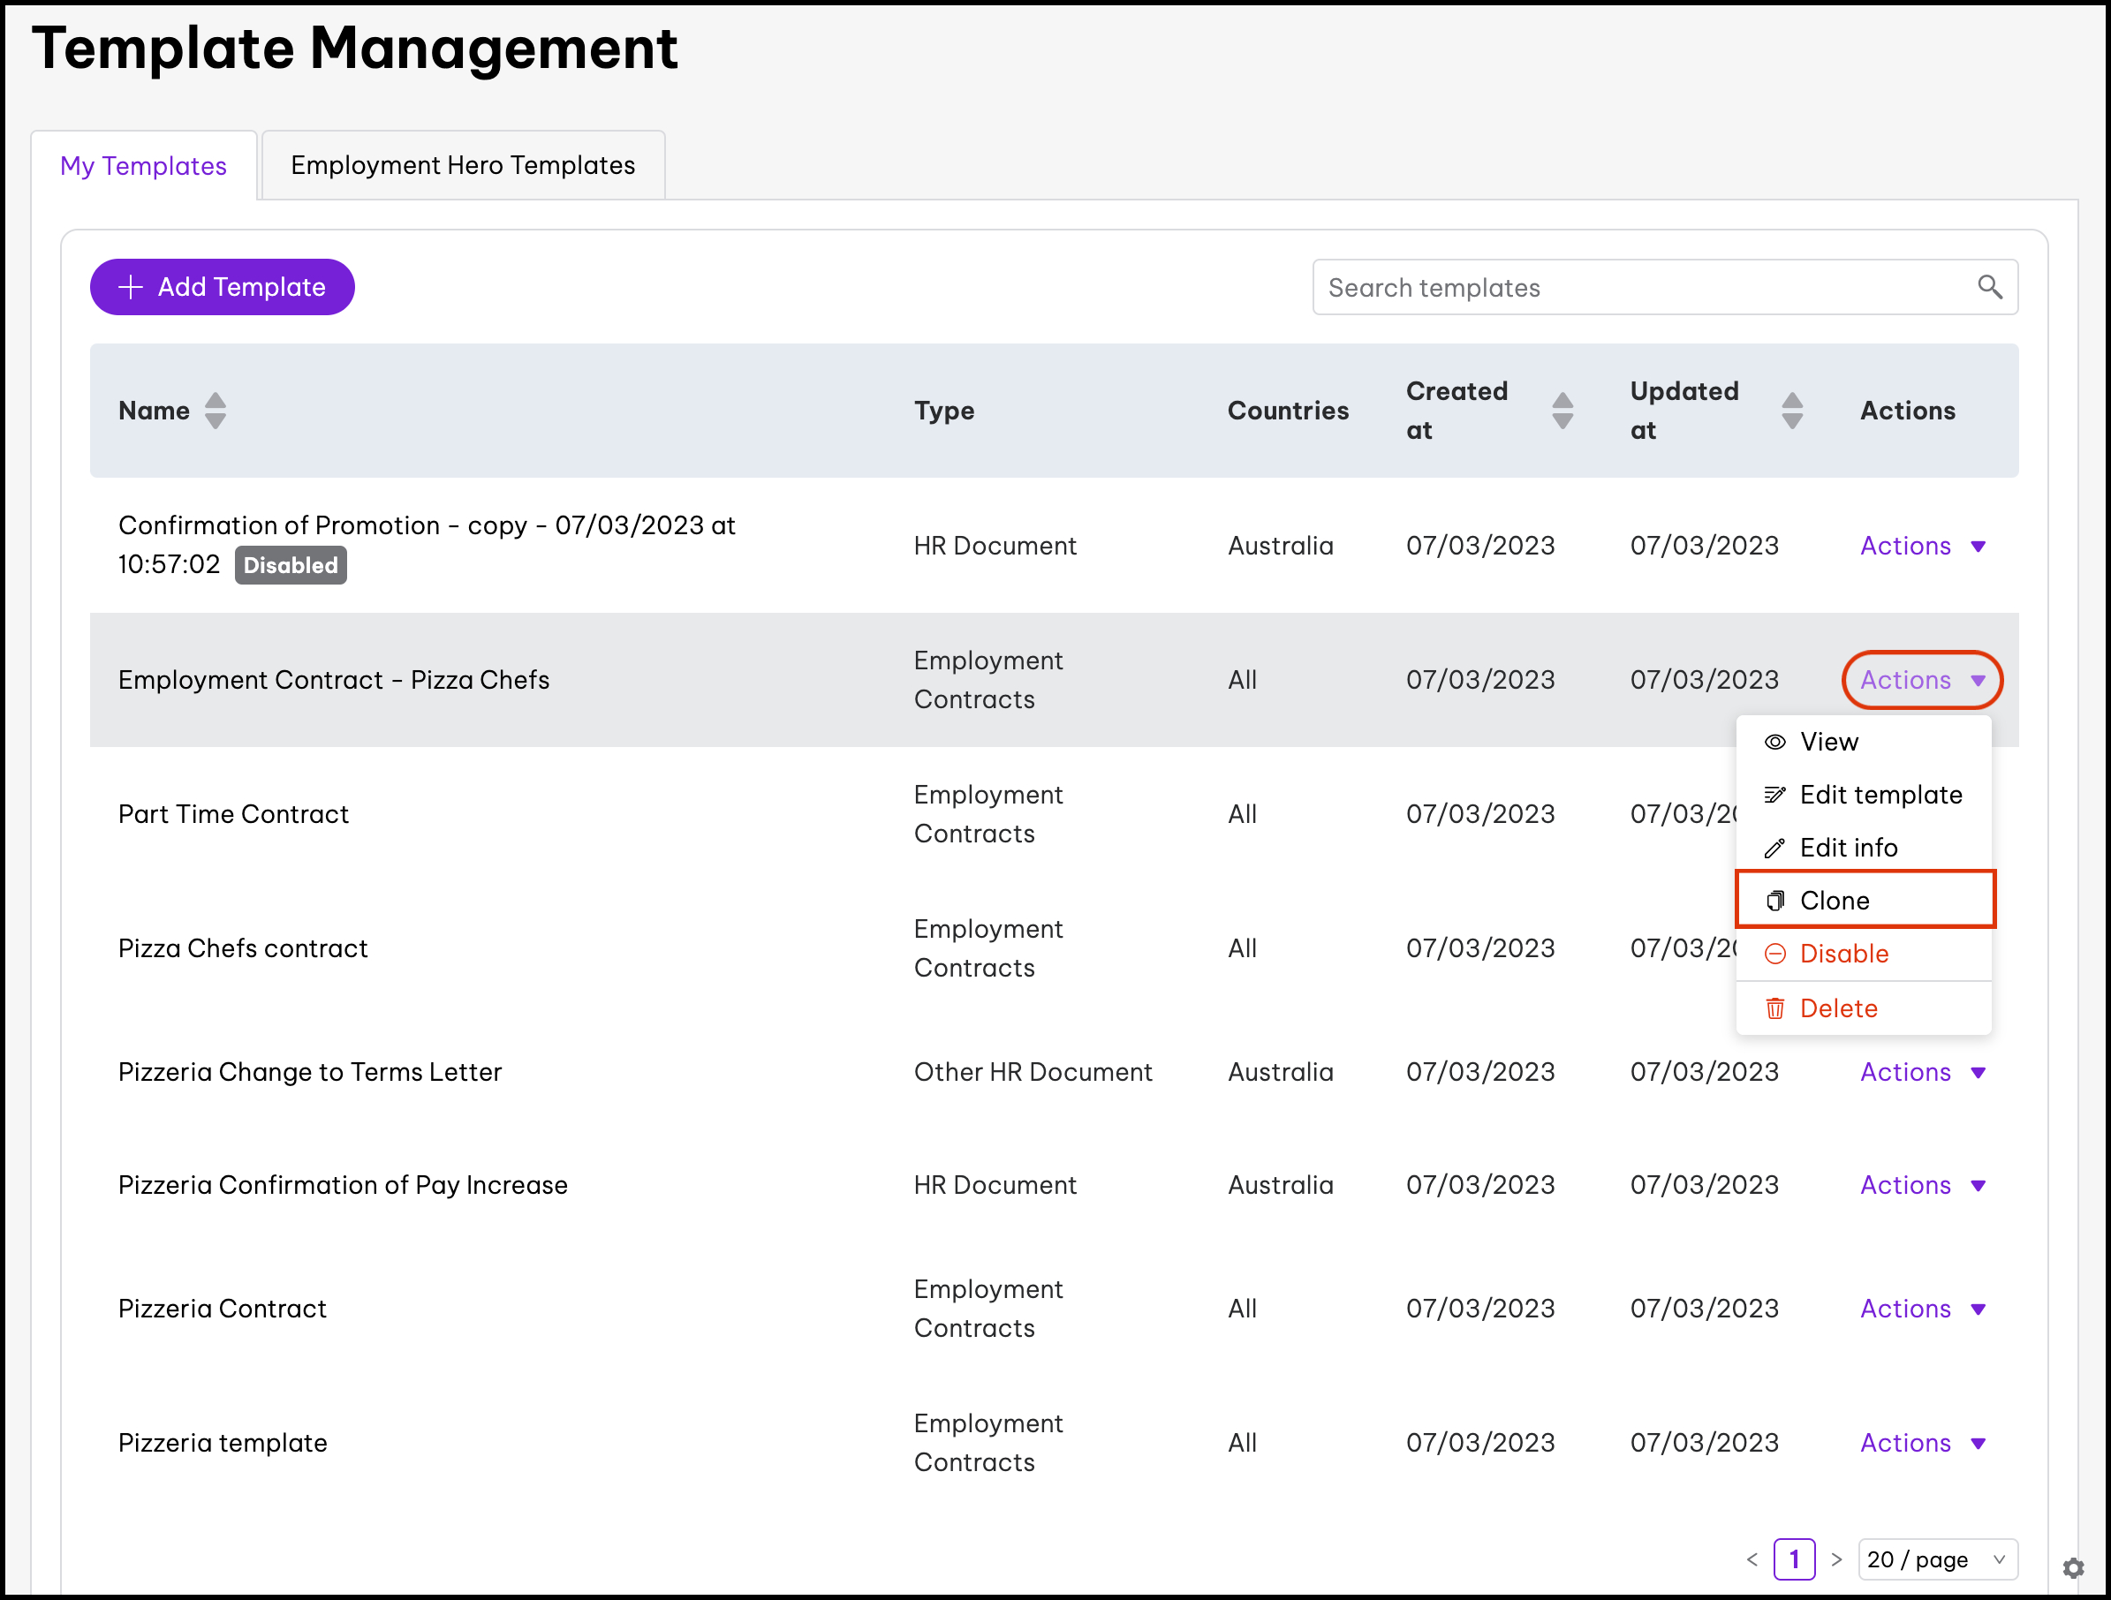Click the Add Template button

223,287
